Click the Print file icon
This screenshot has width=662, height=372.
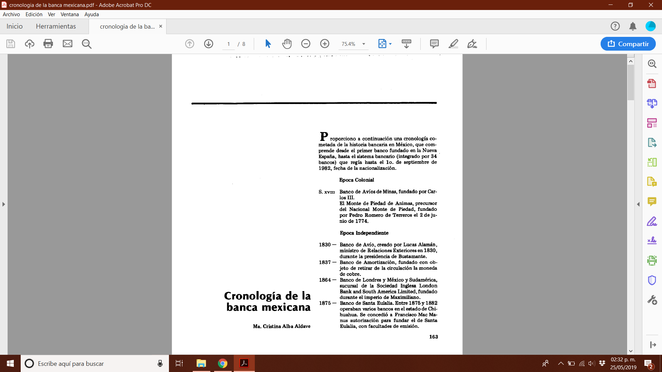coord(48,44)
